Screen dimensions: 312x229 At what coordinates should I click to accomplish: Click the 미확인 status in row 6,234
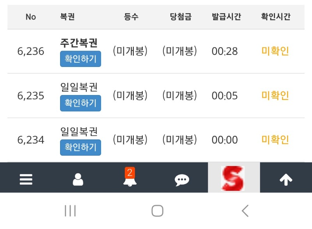click(x=275, y=140)
